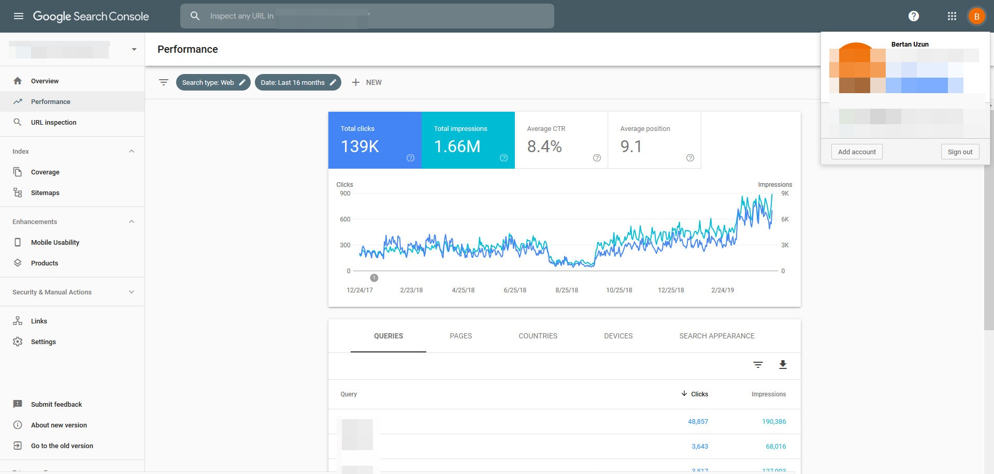The image size is (994, 474).
Task: Click help icon on Average CTR card
Action: click(597, 158)
